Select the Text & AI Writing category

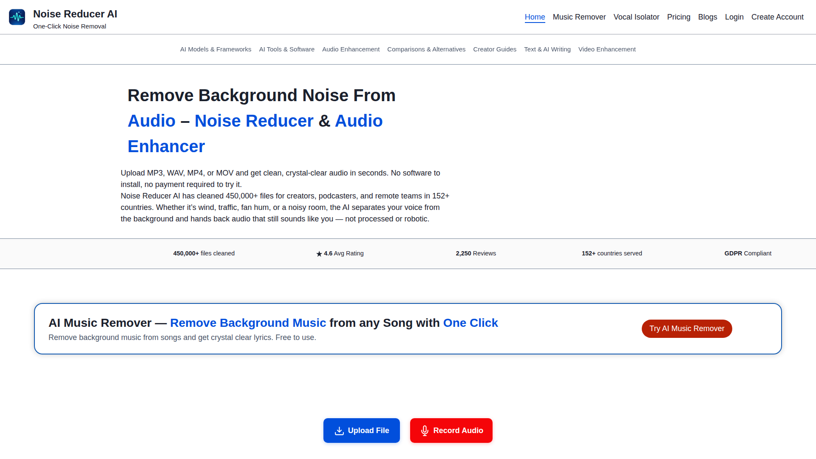pyautogui.click(x=547, y=49)
